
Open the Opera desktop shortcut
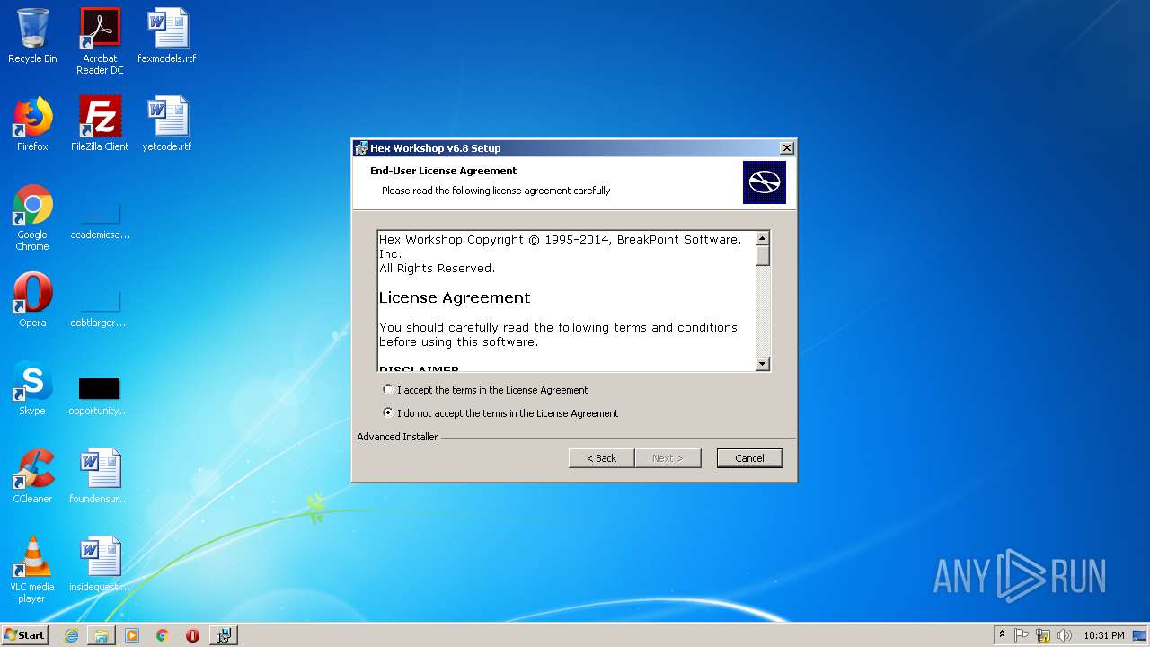coord(32,300)
